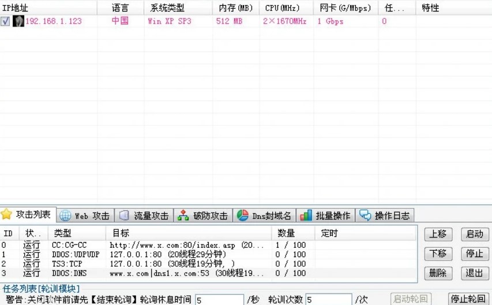
Task: Select the DDOS:UDPUDP task row
Action: click(208, 254)
